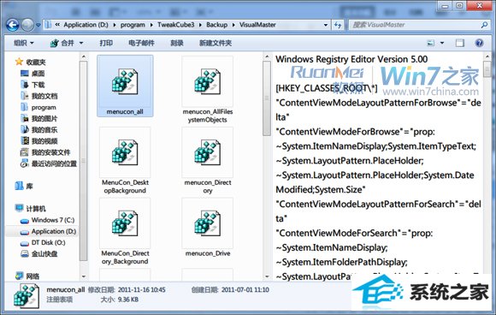The height and width of the screenshot is (315, 496).
Task: Select 库 (Libraries) in the navigation pane
Action: pos(24,186)
